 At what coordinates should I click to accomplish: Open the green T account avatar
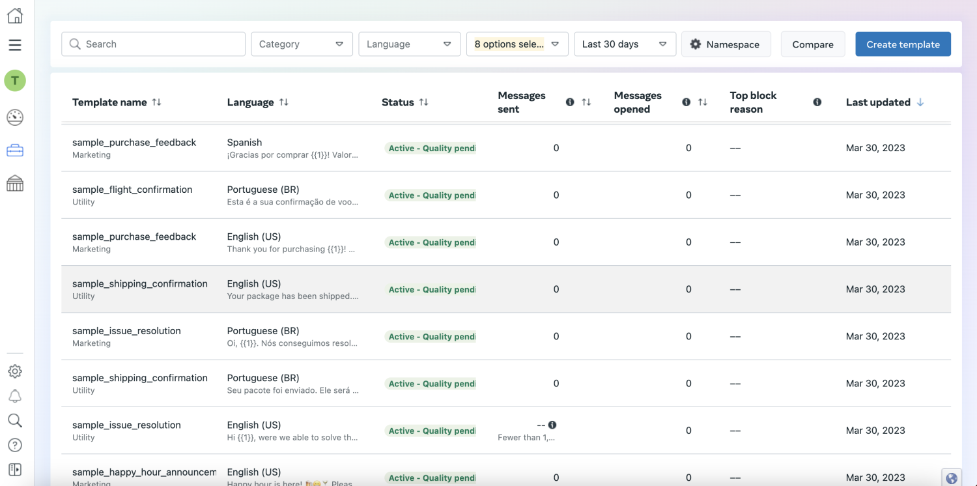pos(15,81)
